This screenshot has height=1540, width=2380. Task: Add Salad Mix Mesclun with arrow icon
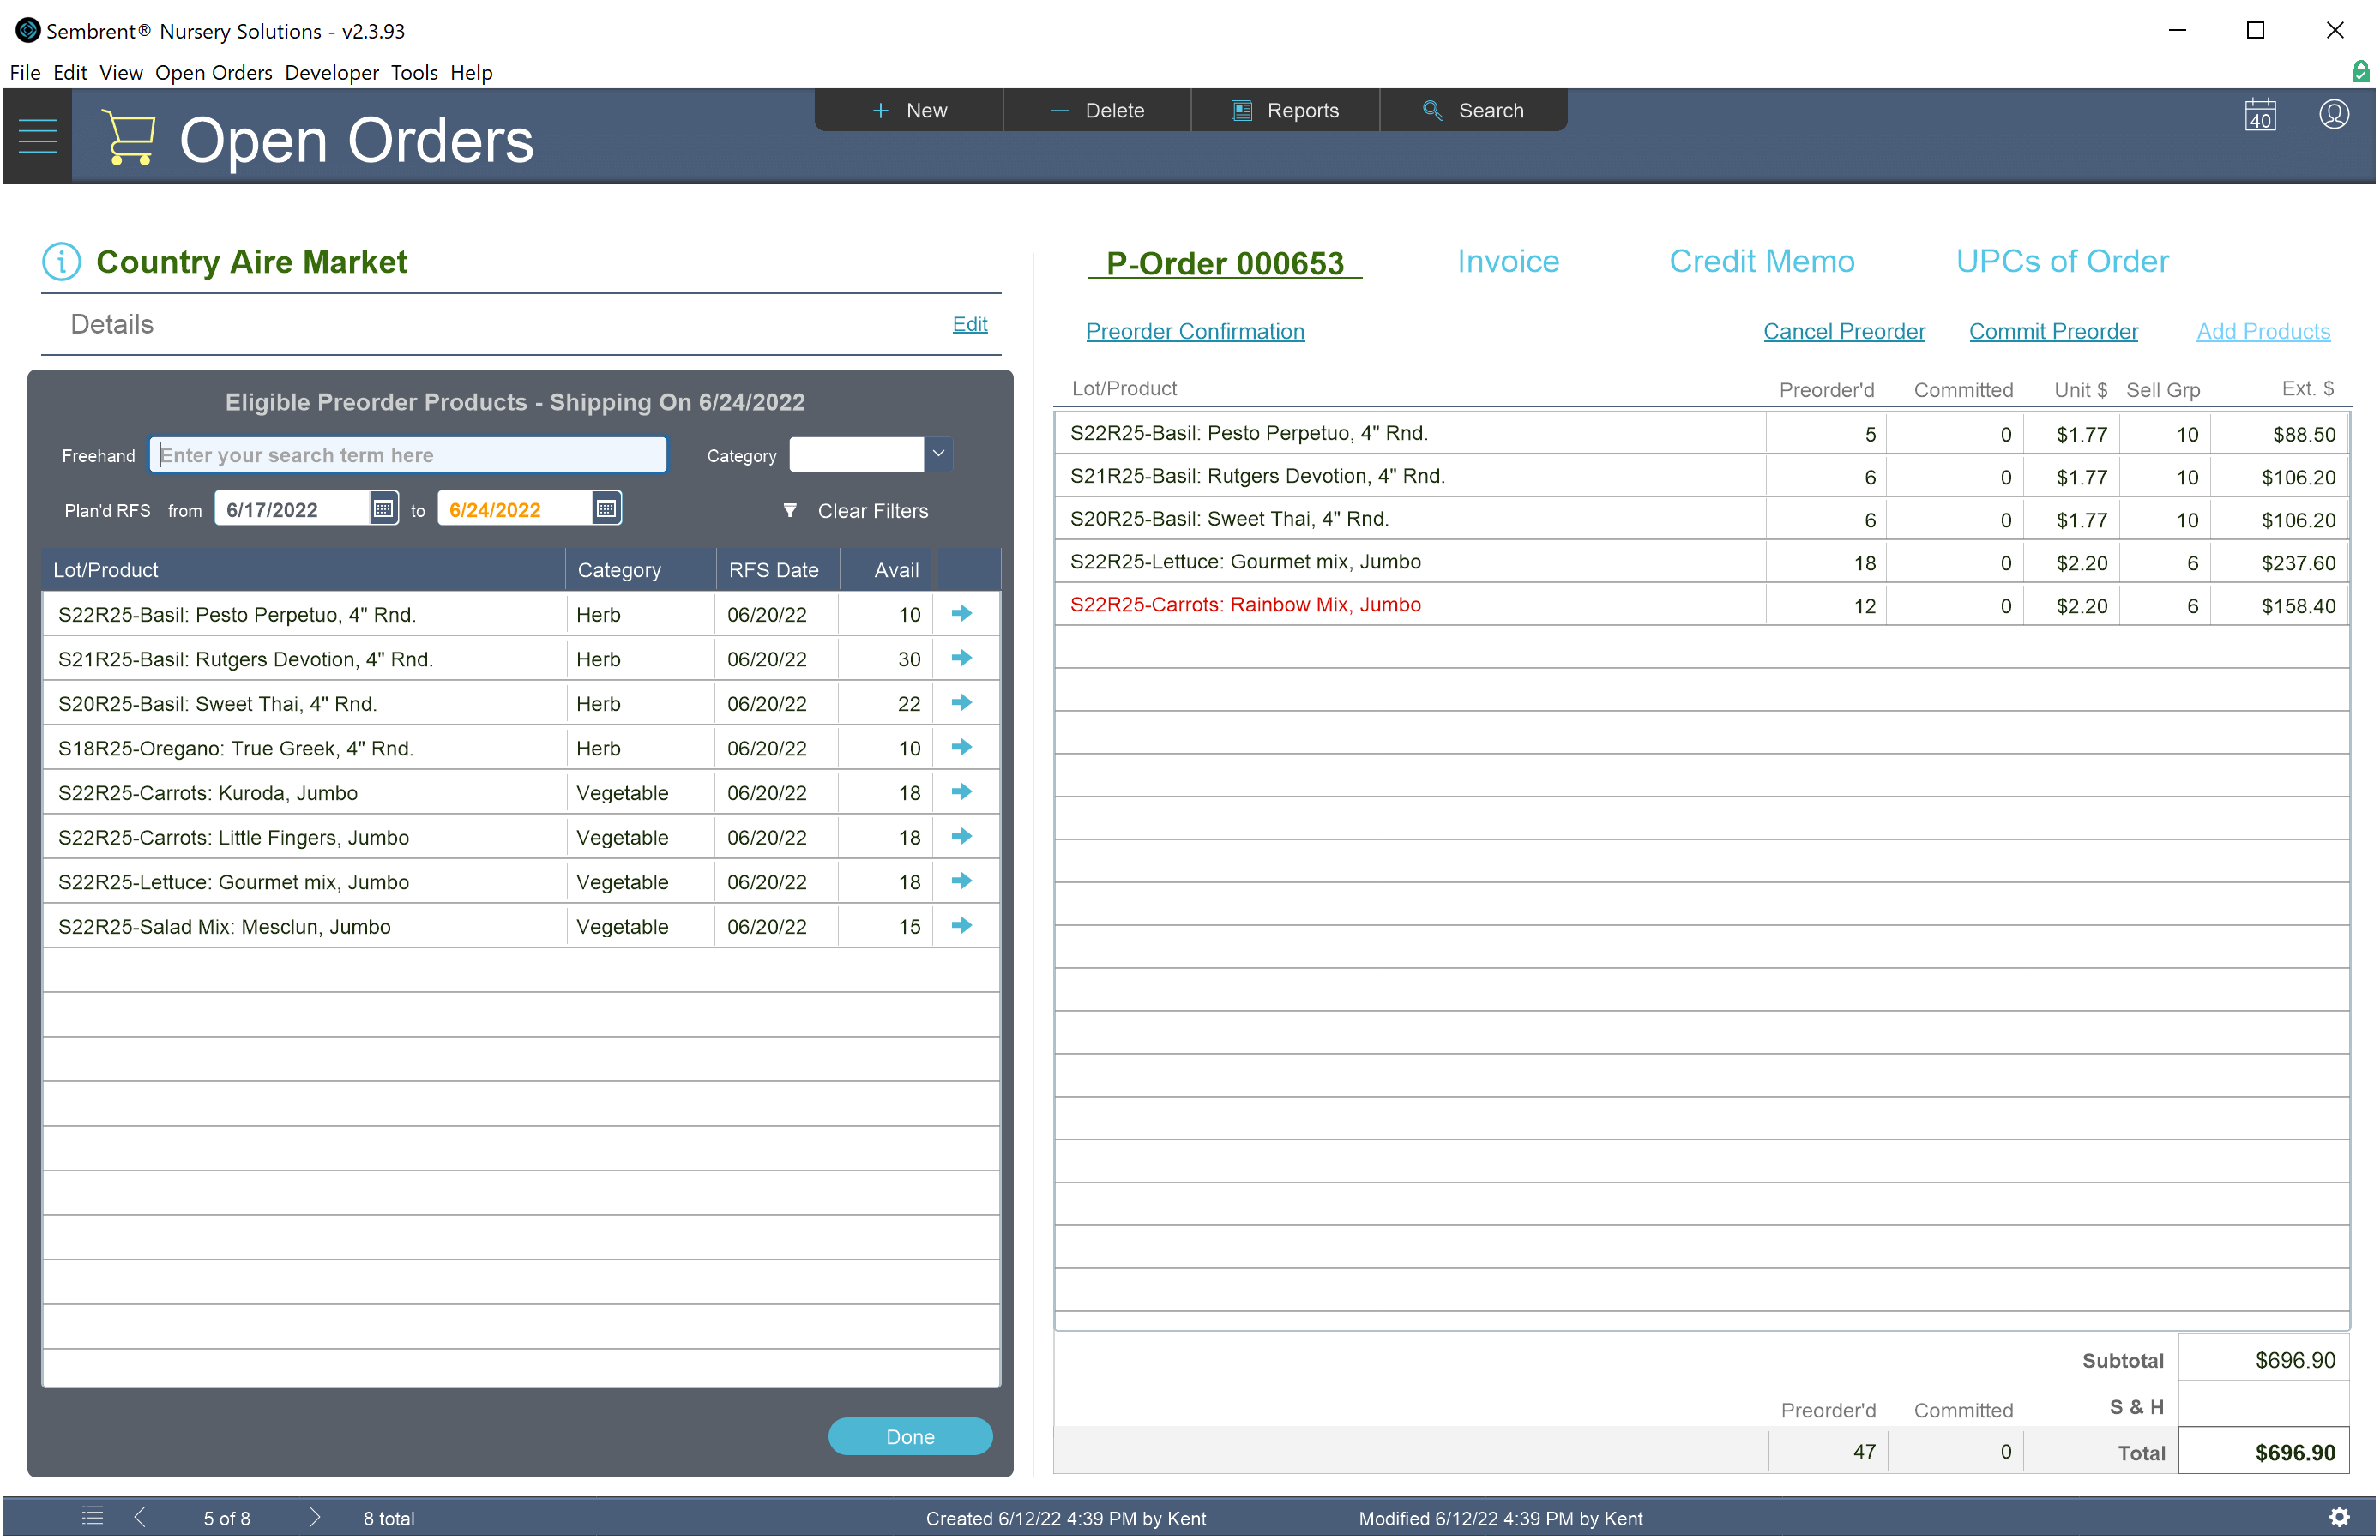pyautogui.click(x=962, y=925)
